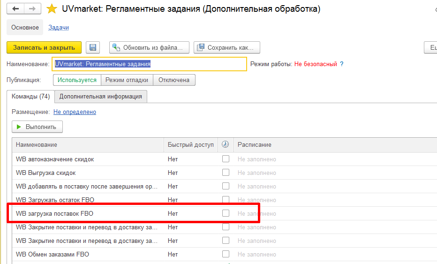Open the Не определено placement link
The height and width of the screenshot is (264, 437).
coord(75,112)
